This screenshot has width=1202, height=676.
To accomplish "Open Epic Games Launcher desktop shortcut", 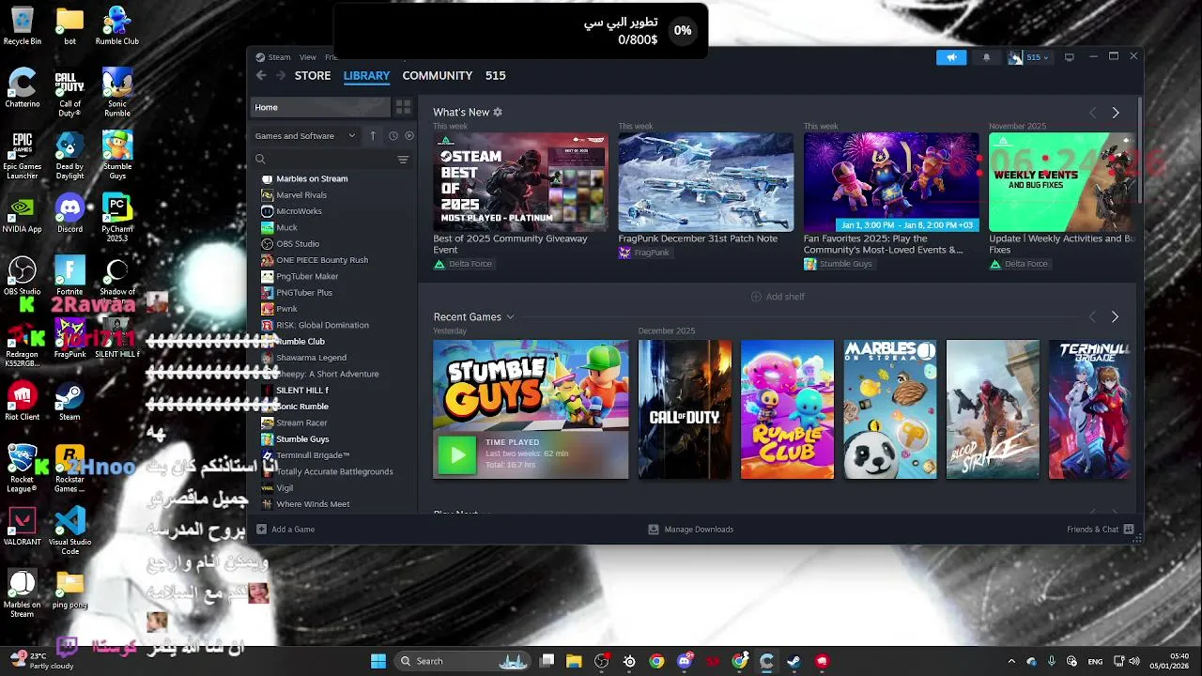I will (x=23, y=155).
